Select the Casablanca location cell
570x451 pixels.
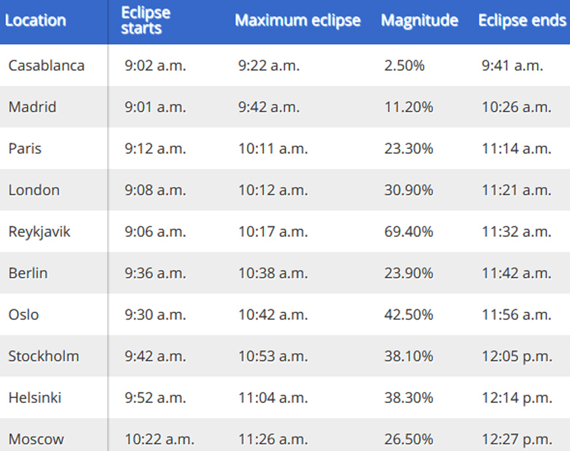47,66
